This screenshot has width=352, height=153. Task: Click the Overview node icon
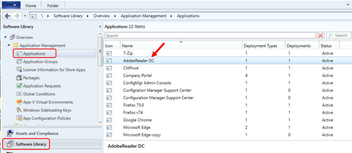(x=13, y=37)
